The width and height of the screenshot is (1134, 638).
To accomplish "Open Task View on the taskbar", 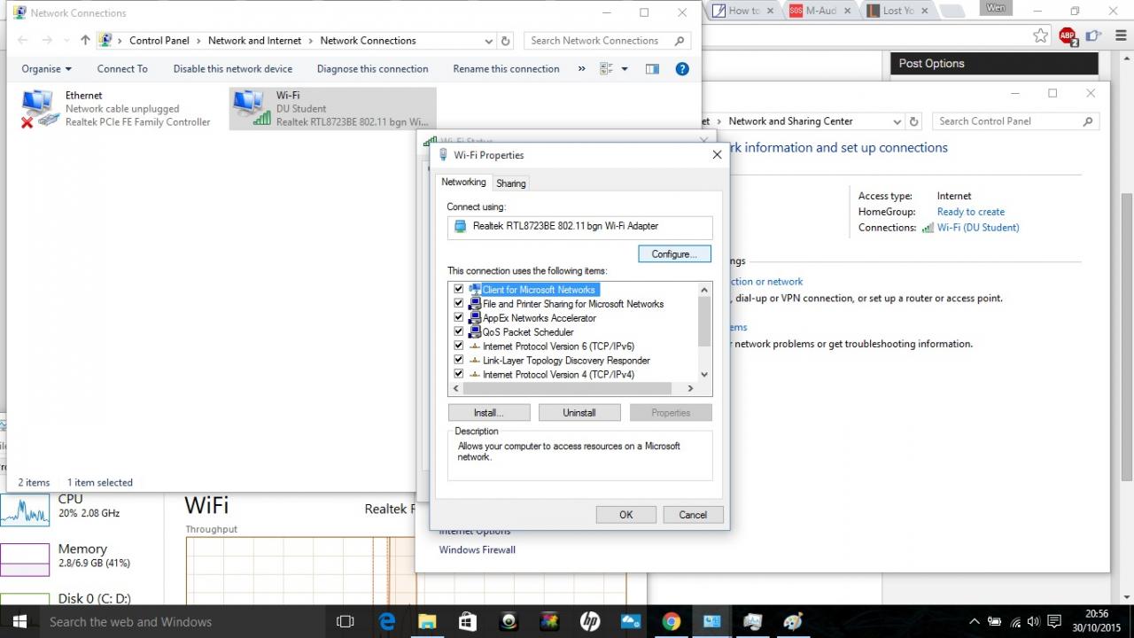I will (346, 622).
